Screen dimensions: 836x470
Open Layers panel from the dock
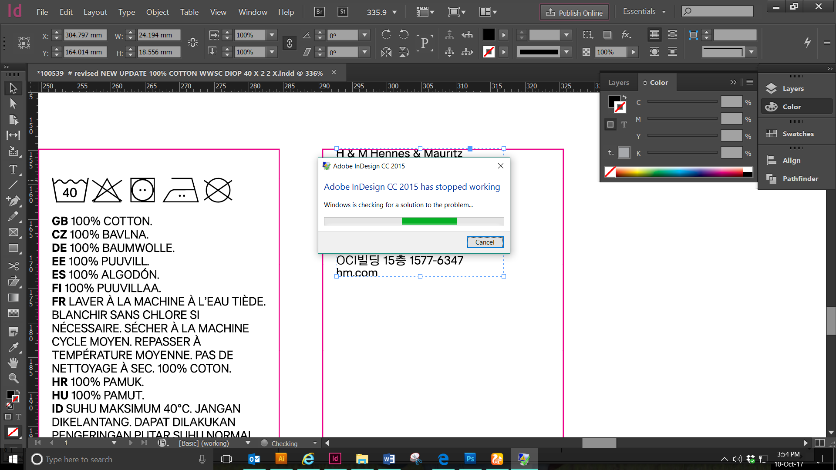pos(796,88)
